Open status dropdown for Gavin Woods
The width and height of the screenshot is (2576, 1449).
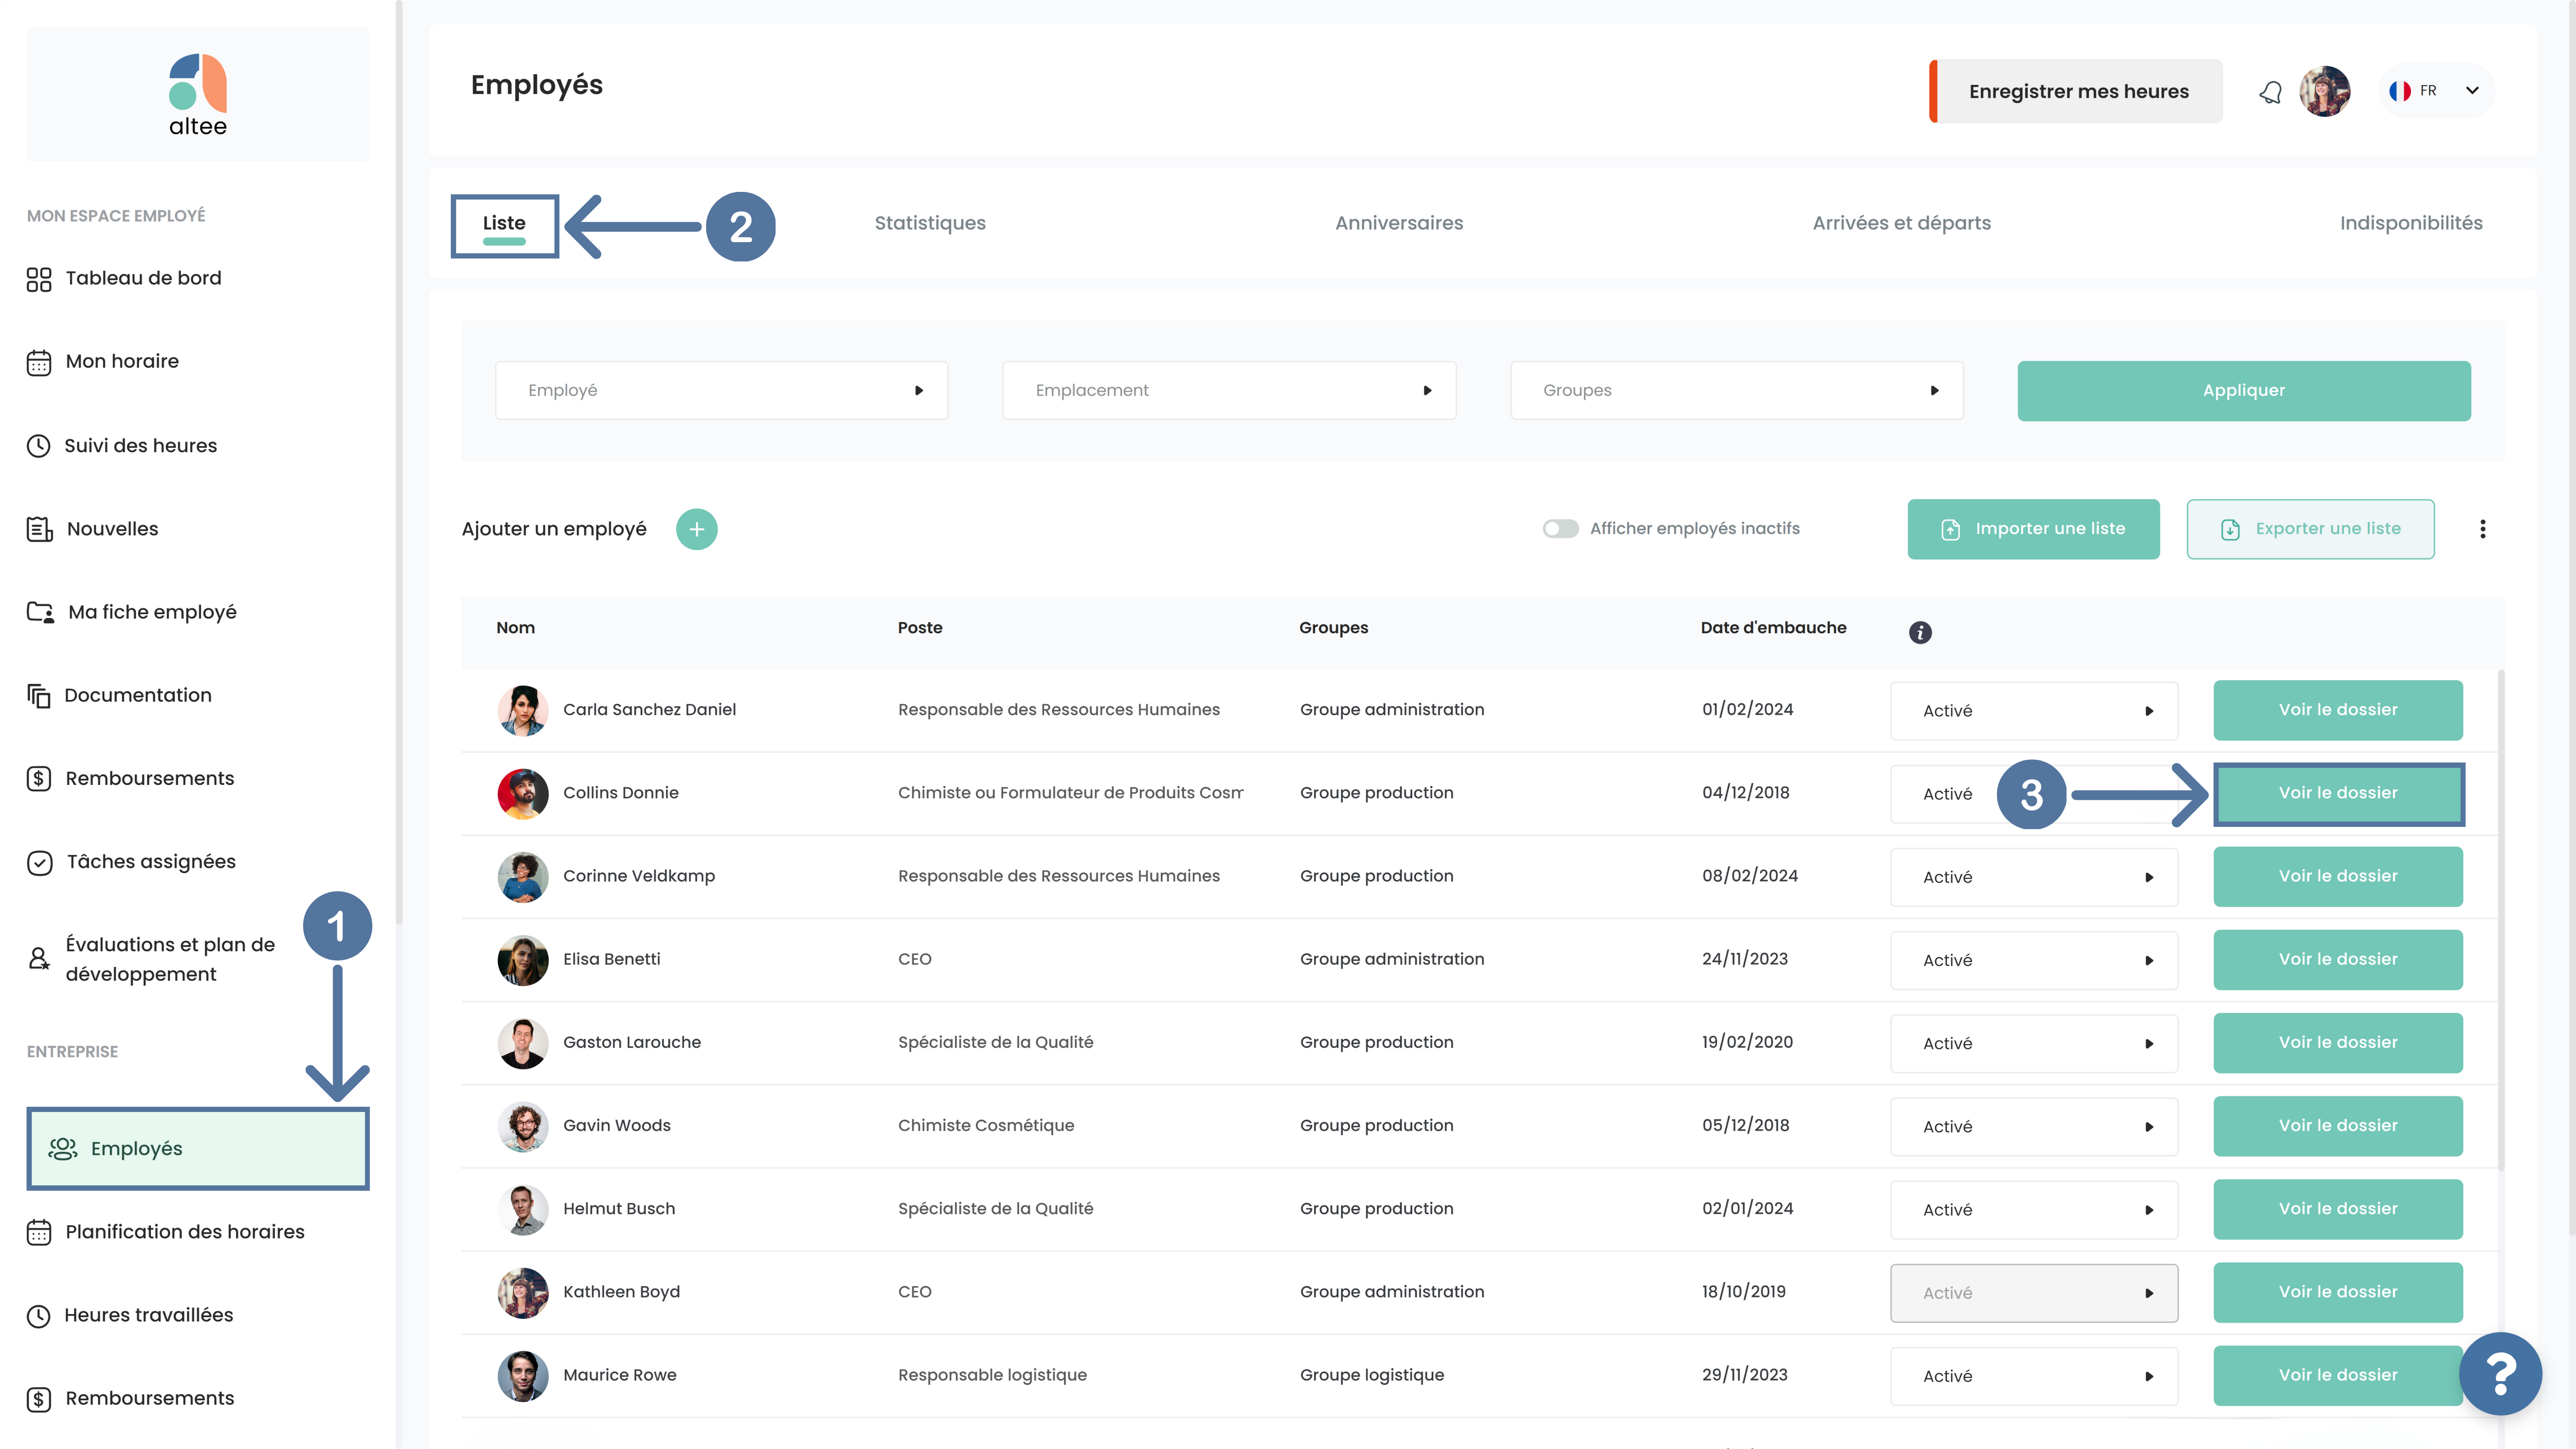tap(2034, 1126)
